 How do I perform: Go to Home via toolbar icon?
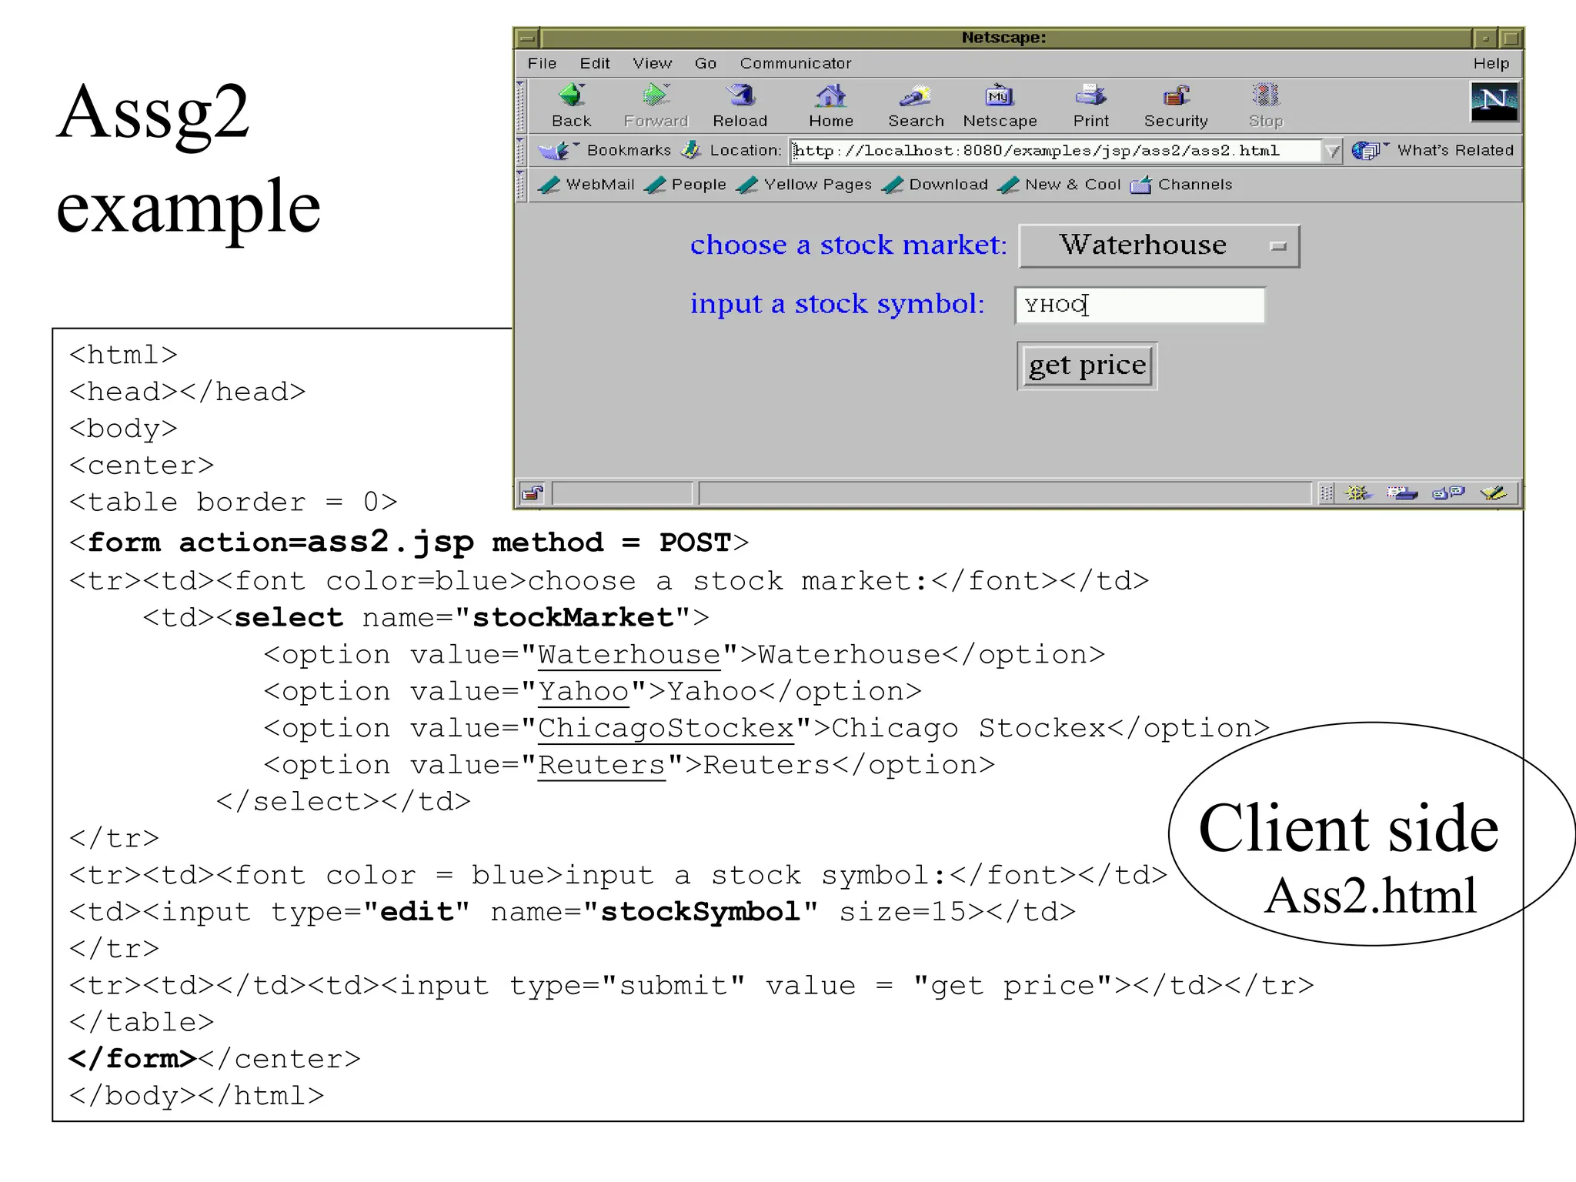click(x=831, y=97)
